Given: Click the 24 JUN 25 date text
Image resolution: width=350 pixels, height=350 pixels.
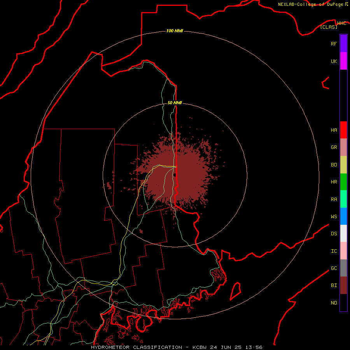Looking at the screenshot, I should click(226, 347).
